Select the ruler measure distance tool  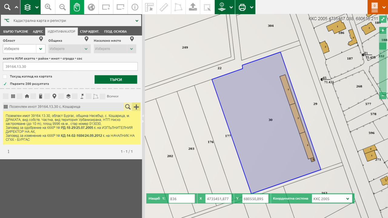click(164, 7)
